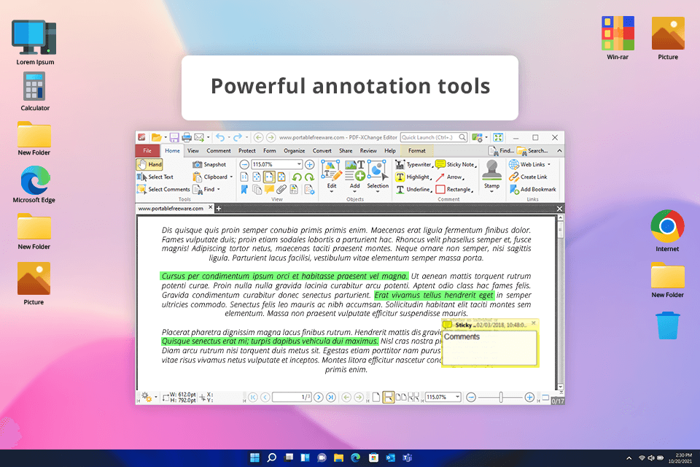Click status bar zoom in plus button

pos(529,397)
